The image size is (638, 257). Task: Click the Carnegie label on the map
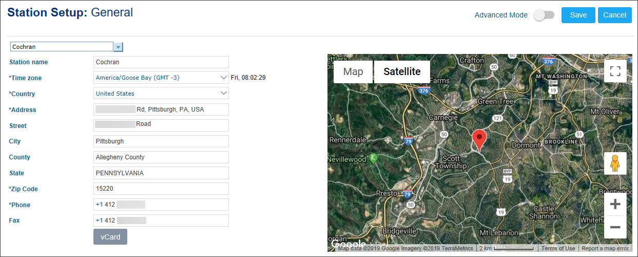click(x=443, y=117)
